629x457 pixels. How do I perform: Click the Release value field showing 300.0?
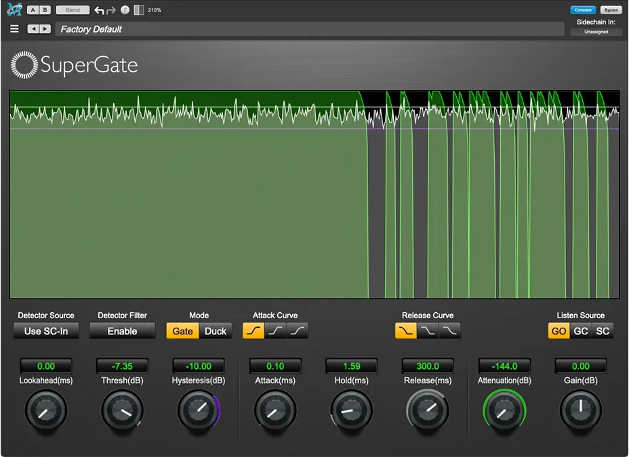[x=428, y=366]
